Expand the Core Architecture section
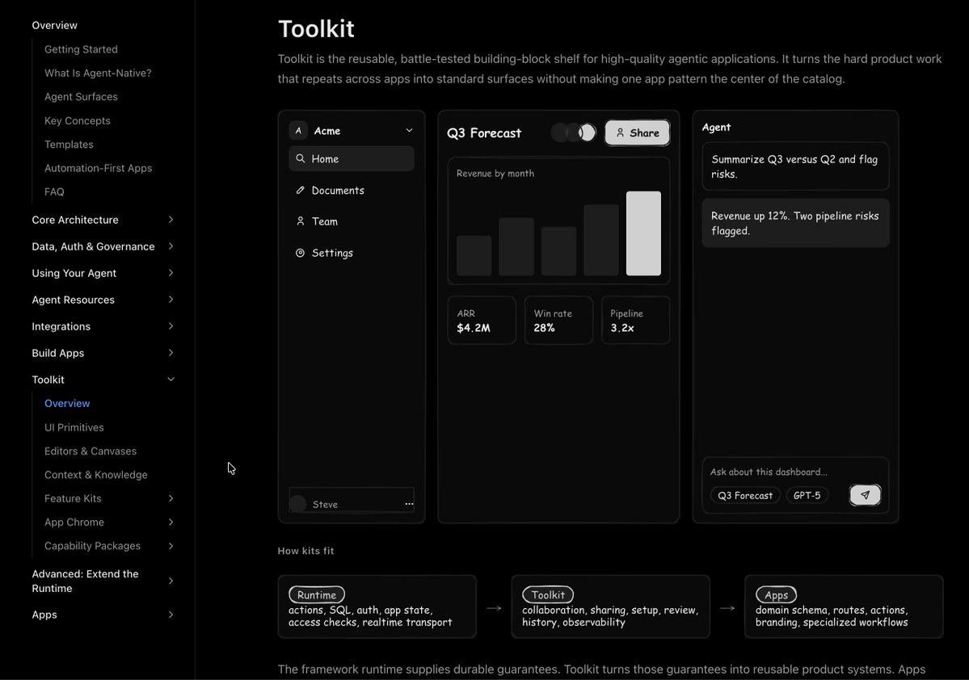 click(171, 220)
